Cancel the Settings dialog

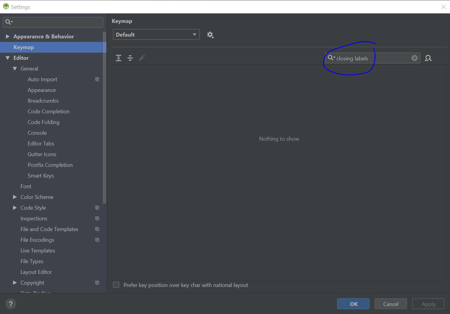click(x=390, y=304)
